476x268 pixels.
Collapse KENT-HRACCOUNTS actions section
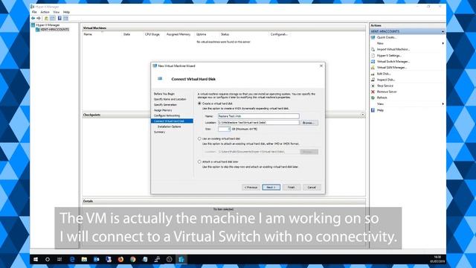(x=443, y=31)
